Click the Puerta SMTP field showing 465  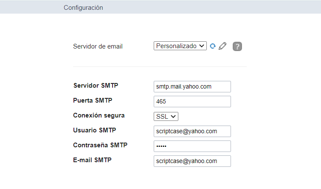192,101
